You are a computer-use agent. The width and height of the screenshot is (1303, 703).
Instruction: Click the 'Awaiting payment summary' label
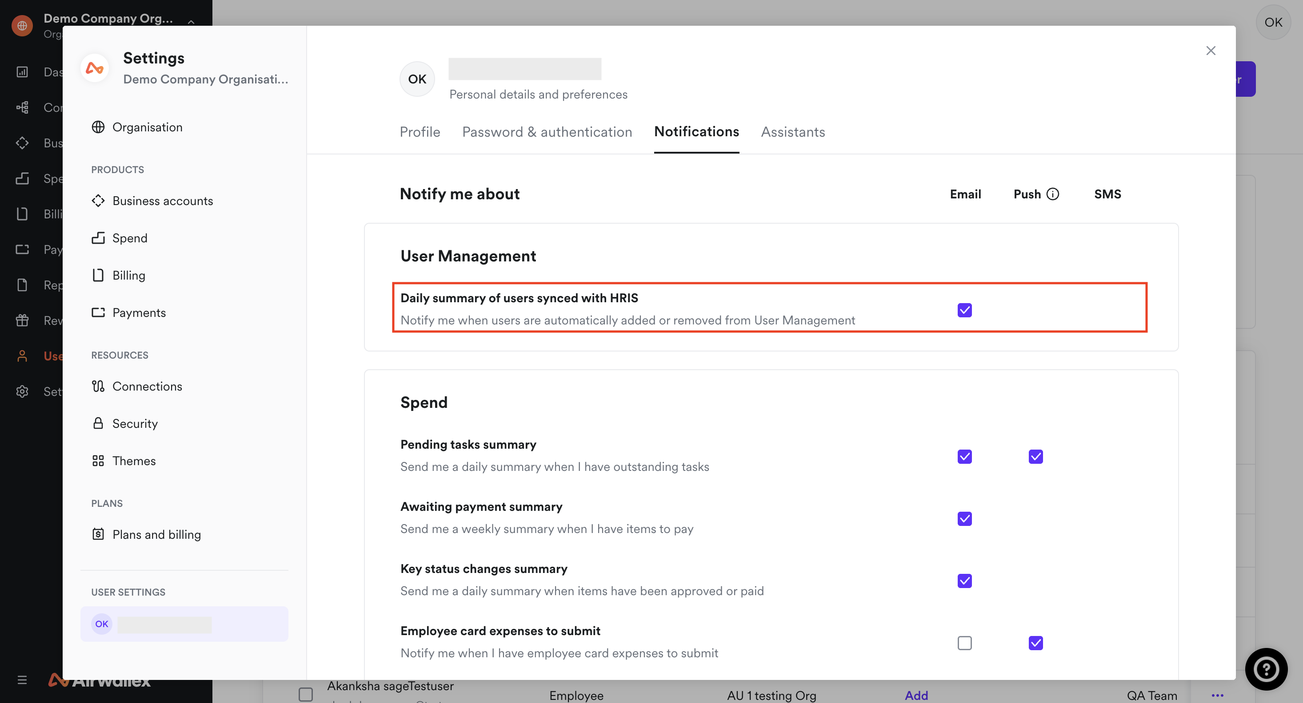pyautogui.click(x=481, y=506)
